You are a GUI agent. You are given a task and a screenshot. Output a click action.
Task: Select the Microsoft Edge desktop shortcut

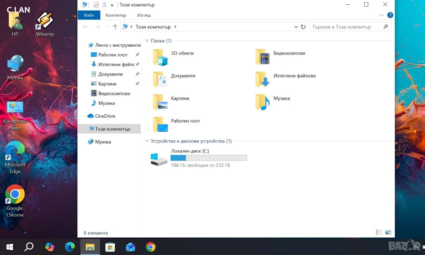[x=15, y=158]
